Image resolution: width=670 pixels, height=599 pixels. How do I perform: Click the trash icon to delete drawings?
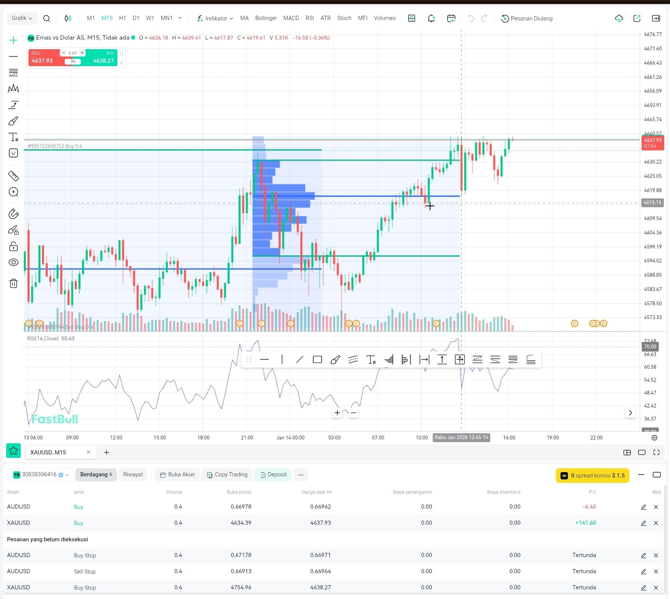click(x=13, y=283)
